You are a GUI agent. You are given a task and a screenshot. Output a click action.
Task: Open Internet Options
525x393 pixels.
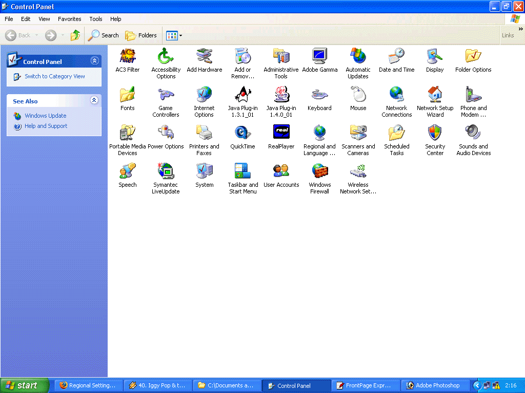(x=204, y=102)
